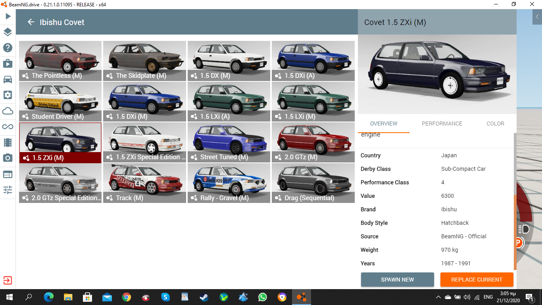Open the replay video icon in the sidebar
542x305 pixels.
coord(8,64)
